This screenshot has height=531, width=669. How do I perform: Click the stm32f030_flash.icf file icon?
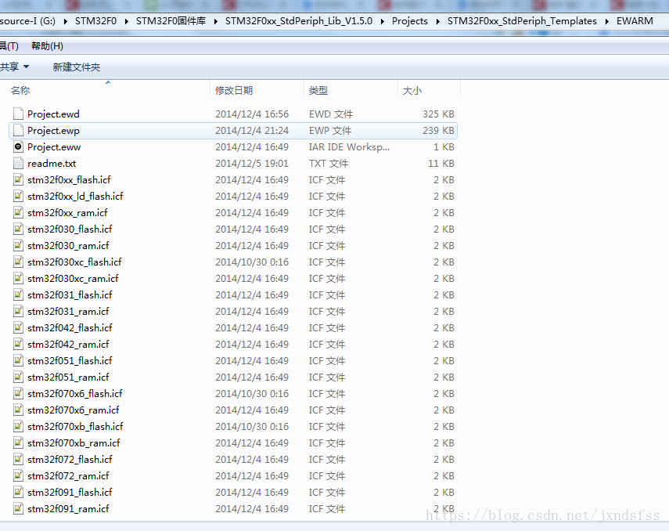click(18, 229)
